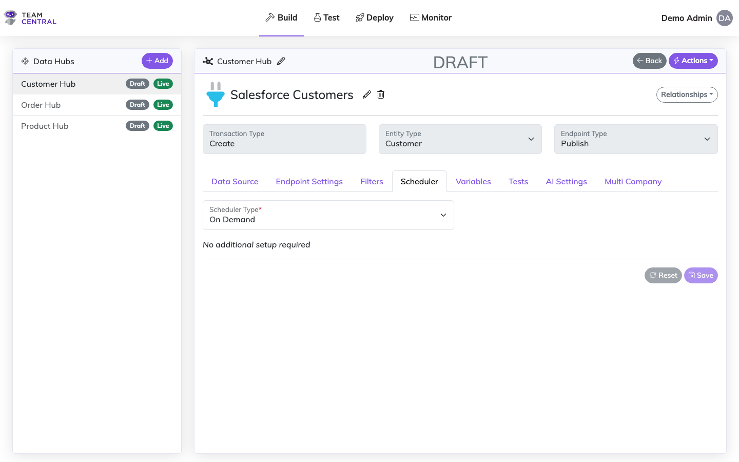Expand the Endpoint Type selector
739x462 pixels.
(707, 139)
